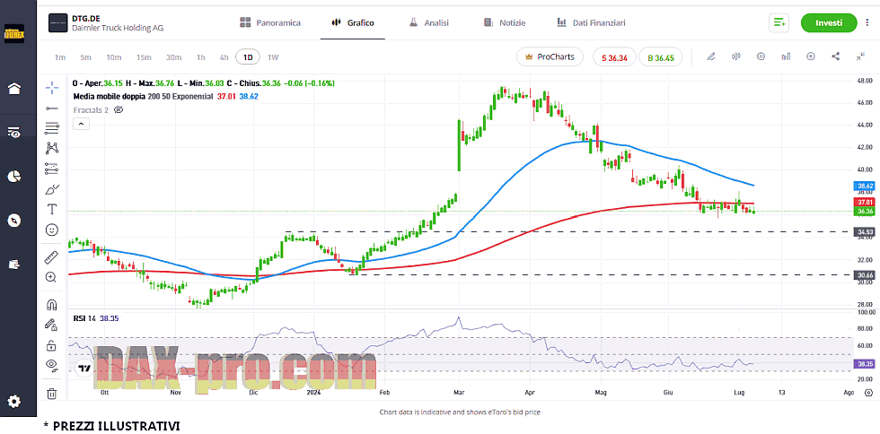Click the add compare plus circle icon
Screen dimensions: 880x434
[x=810, y=56]
